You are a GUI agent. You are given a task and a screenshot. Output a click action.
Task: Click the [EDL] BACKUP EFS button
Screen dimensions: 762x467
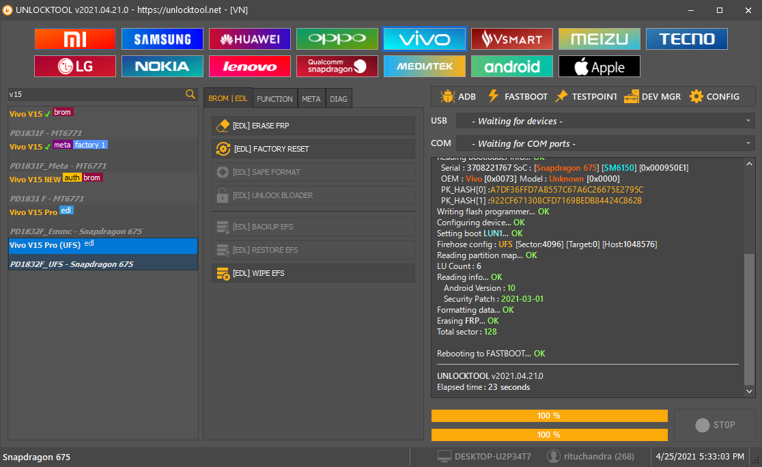313,227
